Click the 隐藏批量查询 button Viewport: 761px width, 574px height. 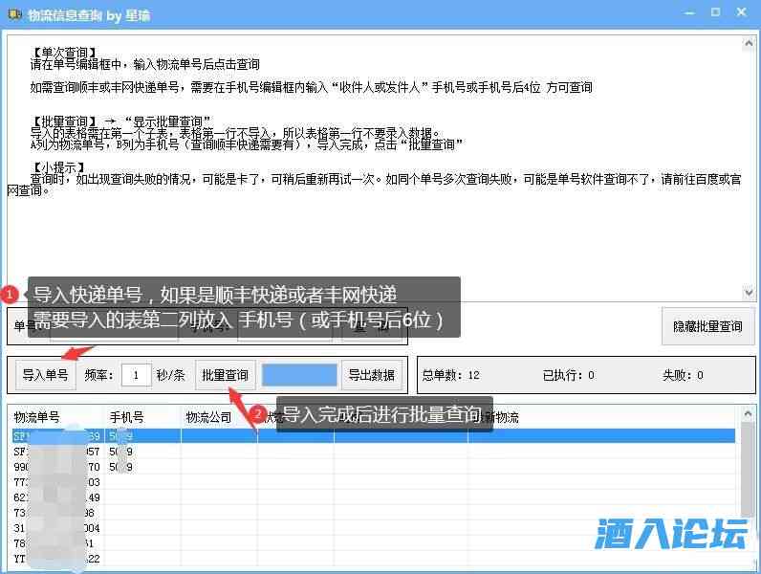tap(708, 326)
